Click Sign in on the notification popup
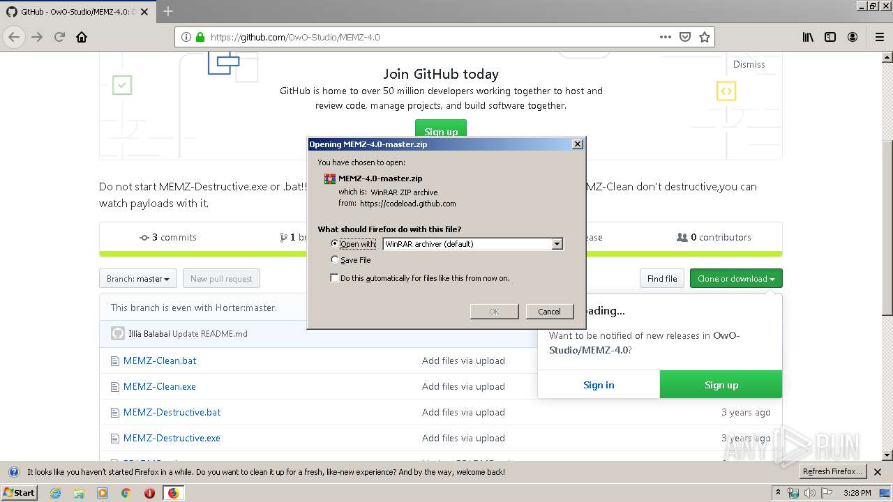This screenshot has height=502, width=893. [x=599, y=385]
